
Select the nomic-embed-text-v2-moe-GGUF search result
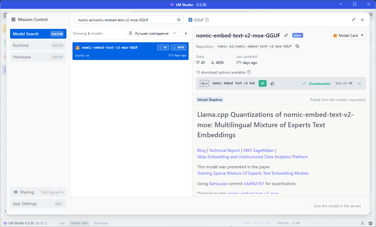pyautogui.click(x=130, y=51)
